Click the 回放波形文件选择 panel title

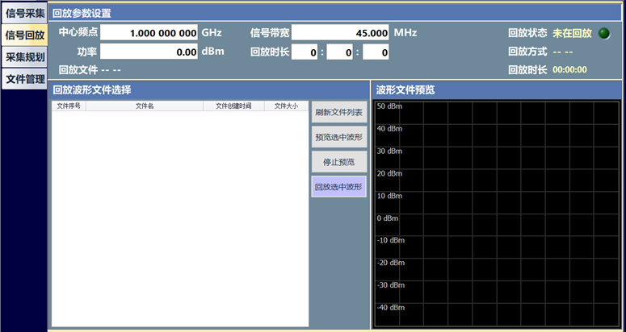92,90
